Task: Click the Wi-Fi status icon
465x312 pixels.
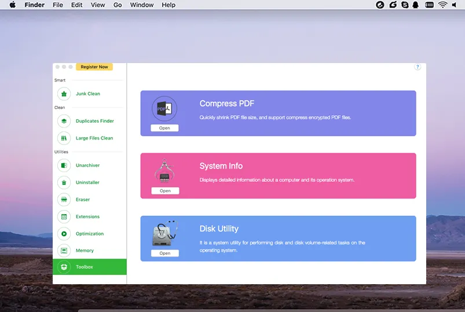Action: pos(442,5)
